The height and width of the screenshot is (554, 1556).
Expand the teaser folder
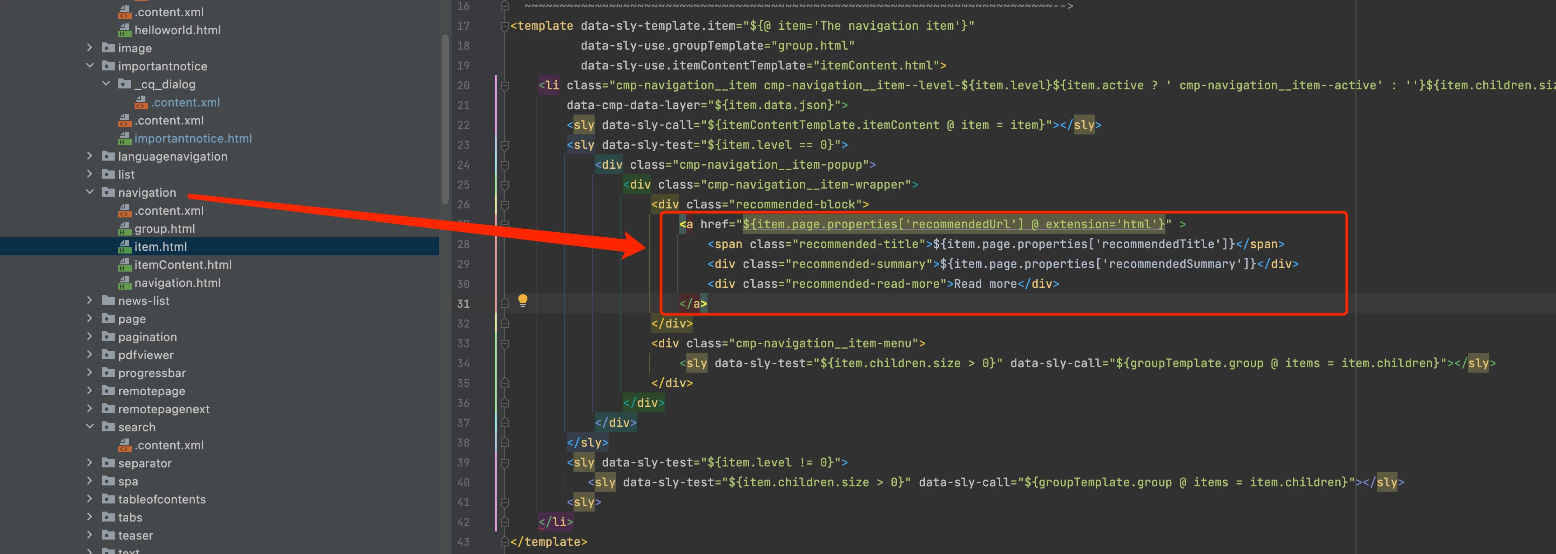tap(90, 536)
